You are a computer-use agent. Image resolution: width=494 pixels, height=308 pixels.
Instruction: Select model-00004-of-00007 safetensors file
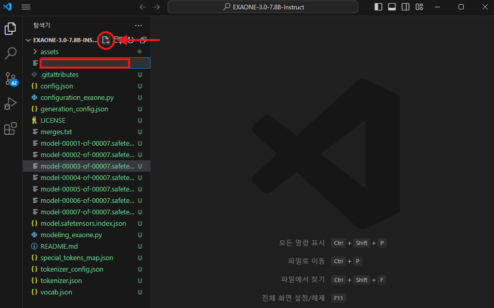pyautogui.click(x=87, y=177)
